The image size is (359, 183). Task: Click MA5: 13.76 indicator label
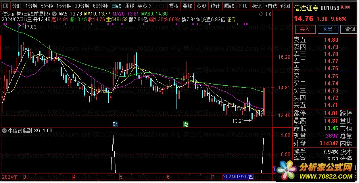[70, 14]
